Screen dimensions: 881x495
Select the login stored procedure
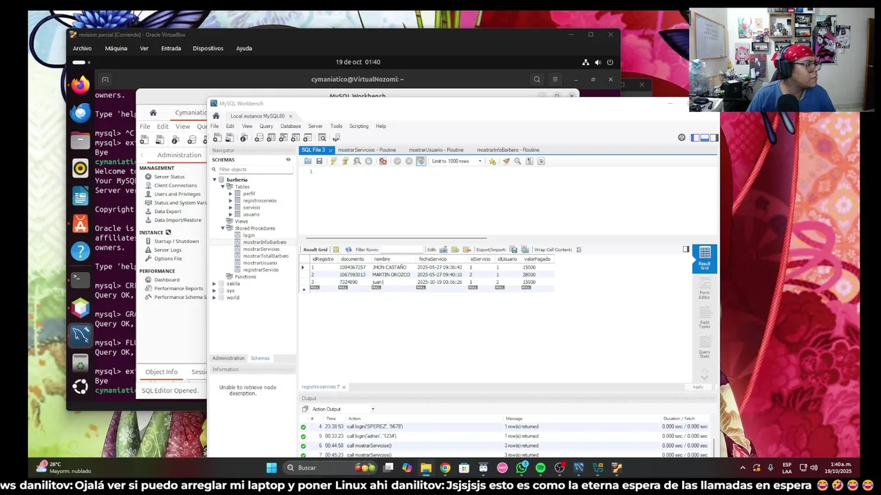pos(248,235)
